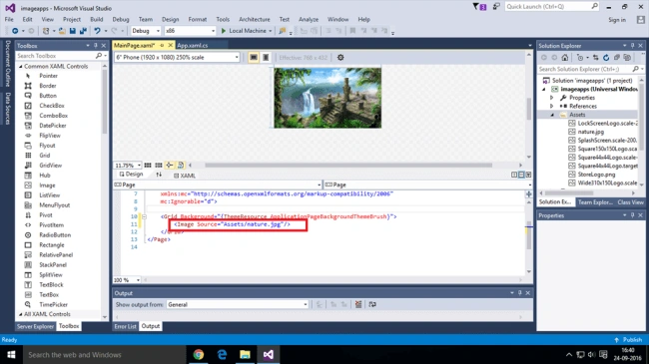Switch to the App.xaml.cs tab
This screenshot has height=364, width=649.
[x=193, y=46]
